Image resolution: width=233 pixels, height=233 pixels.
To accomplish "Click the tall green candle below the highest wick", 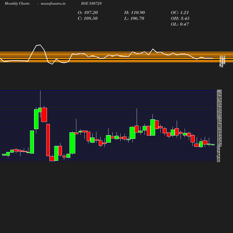I will coord(36,119).
